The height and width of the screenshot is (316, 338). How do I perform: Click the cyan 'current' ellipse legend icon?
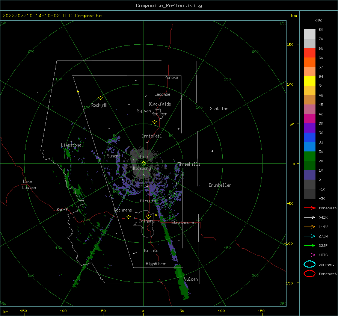pyautogui.click(x=309, y=264)
